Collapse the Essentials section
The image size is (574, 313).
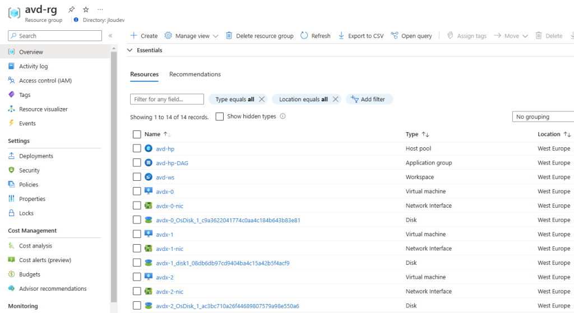pos(131,50)
